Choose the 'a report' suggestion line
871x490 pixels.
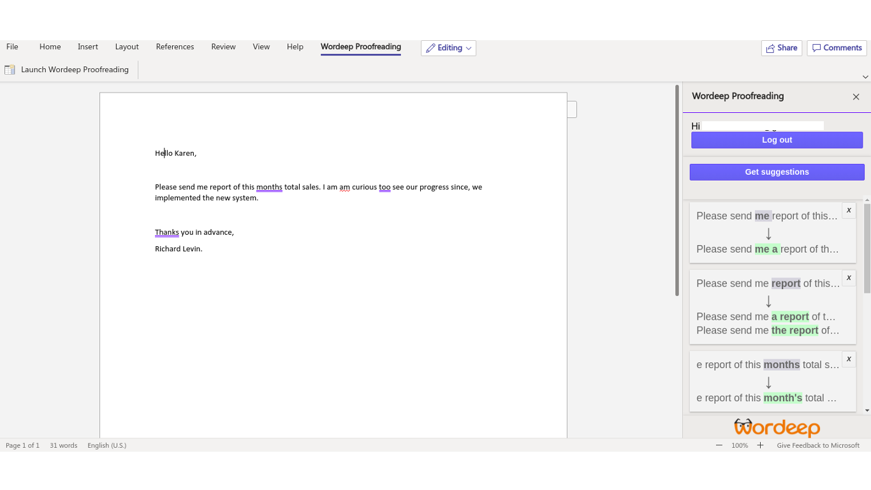tap(767, 316)
